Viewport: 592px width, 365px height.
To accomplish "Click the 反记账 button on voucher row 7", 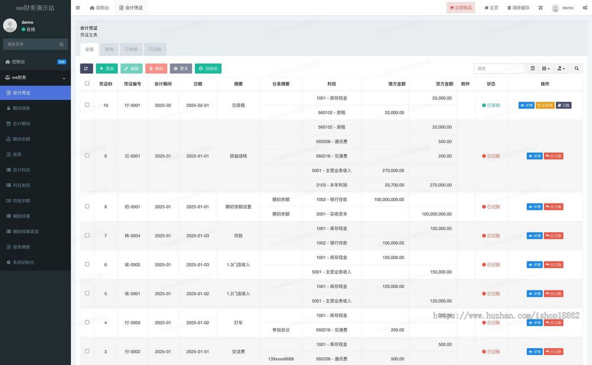I will point(554,235).
